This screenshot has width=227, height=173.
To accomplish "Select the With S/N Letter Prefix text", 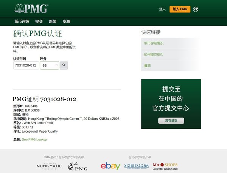I will (39, 123).
